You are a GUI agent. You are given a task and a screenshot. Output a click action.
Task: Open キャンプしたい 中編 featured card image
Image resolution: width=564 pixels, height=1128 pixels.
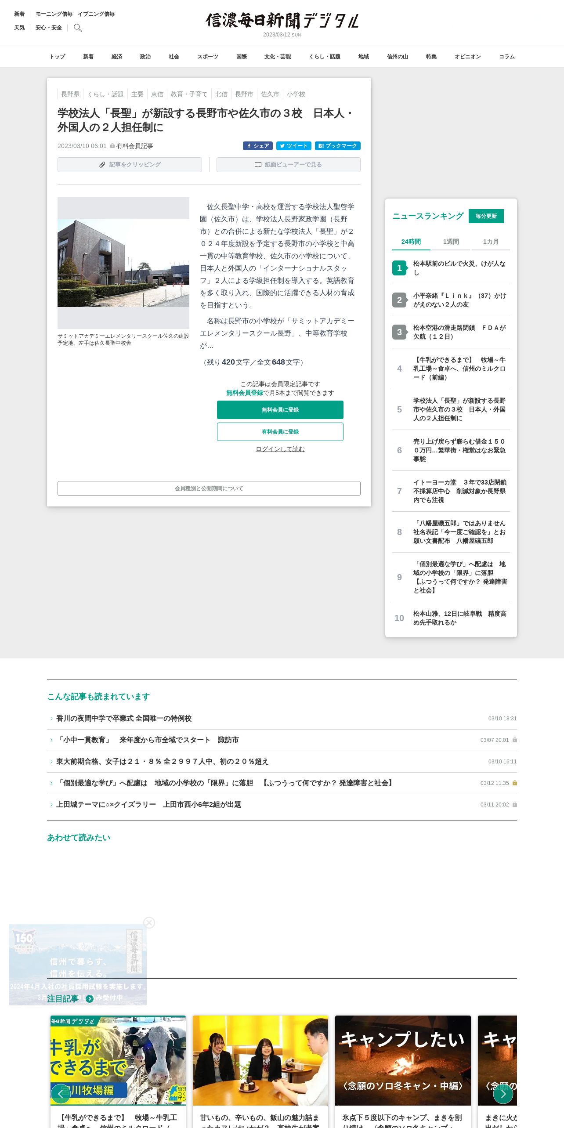point(403,1060)
